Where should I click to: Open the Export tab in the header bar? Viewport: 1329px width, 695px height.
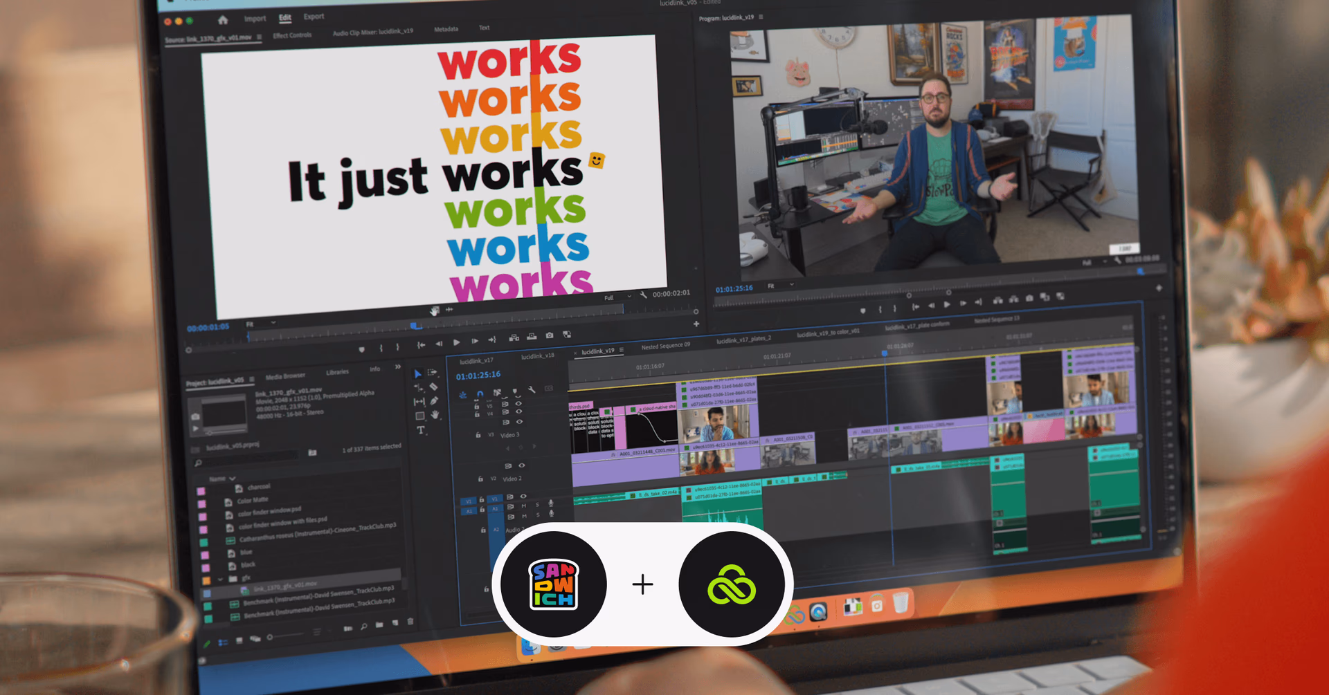[314, 17]
